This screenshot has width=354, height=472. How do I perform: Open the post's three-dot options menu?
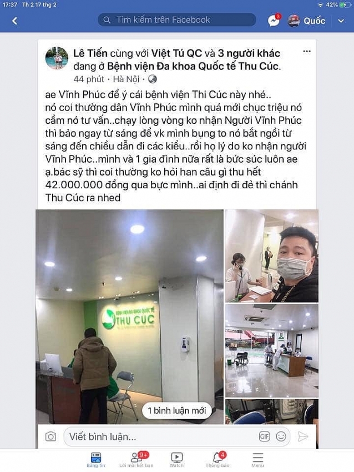(x=306, y=52)
